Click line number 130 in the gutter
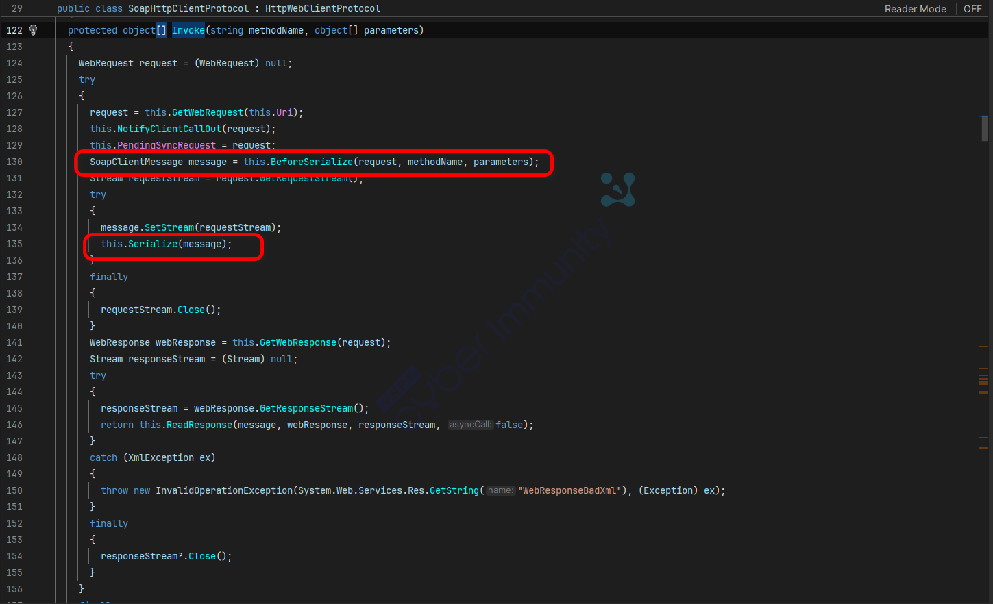This screenshot has height=604, width=993. pyautogui.click(x=14, y=162)
